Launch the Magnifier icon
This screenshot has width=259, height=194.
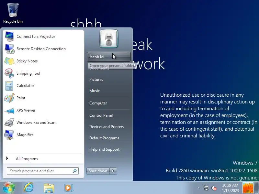tap(9, 135)
